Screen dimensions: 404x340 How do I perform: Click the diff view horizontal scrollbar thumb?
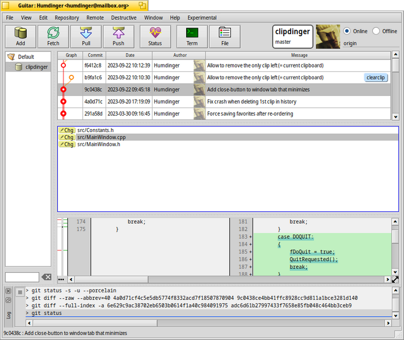point(111,279)
